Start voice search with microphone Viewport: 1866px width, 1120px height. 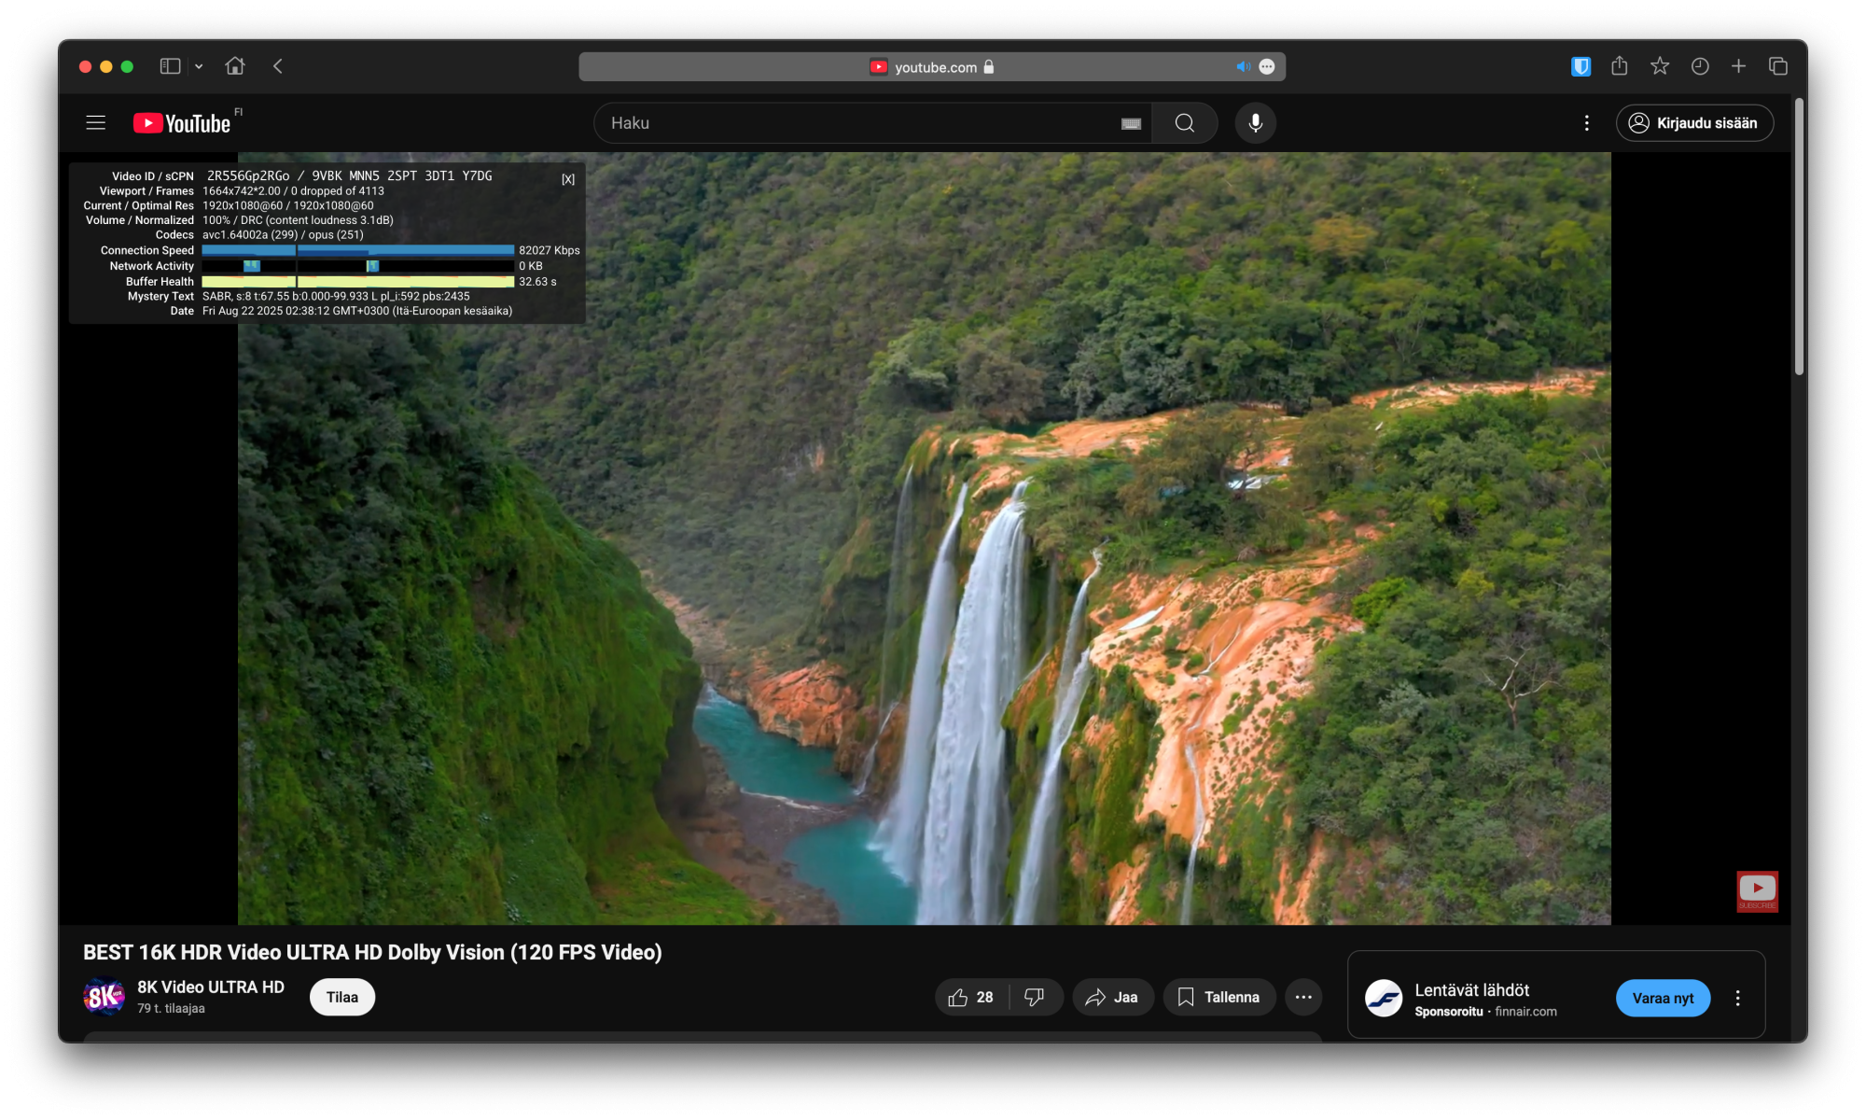click(x=1256, y=123)
